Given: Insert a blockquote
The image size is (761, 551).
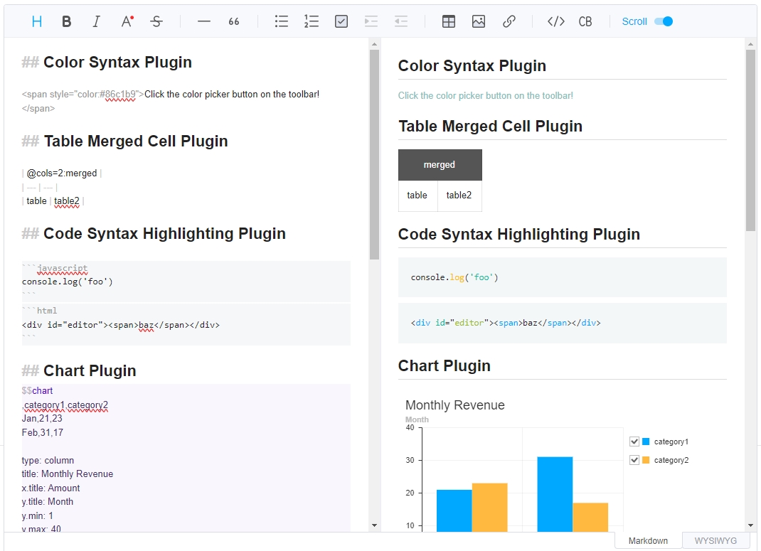Looking at the screenshot, I should pos(234,21).
